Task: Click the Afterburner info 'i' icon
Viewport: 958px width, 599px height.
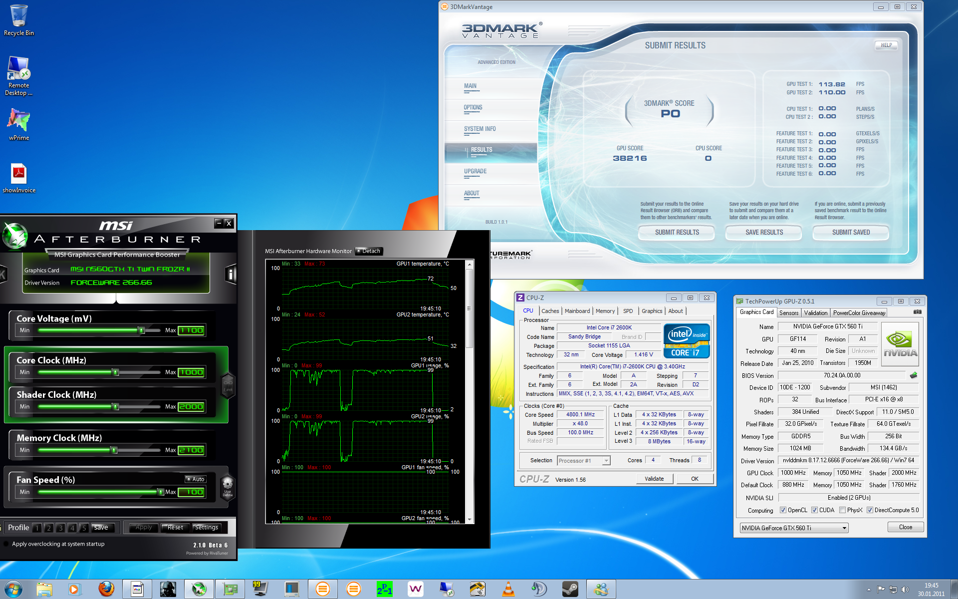Action: 231,274
